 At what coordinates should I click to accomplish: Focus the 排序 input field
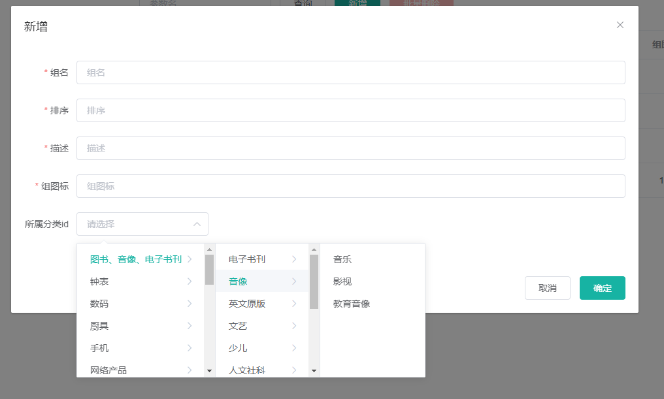(351, 110)
